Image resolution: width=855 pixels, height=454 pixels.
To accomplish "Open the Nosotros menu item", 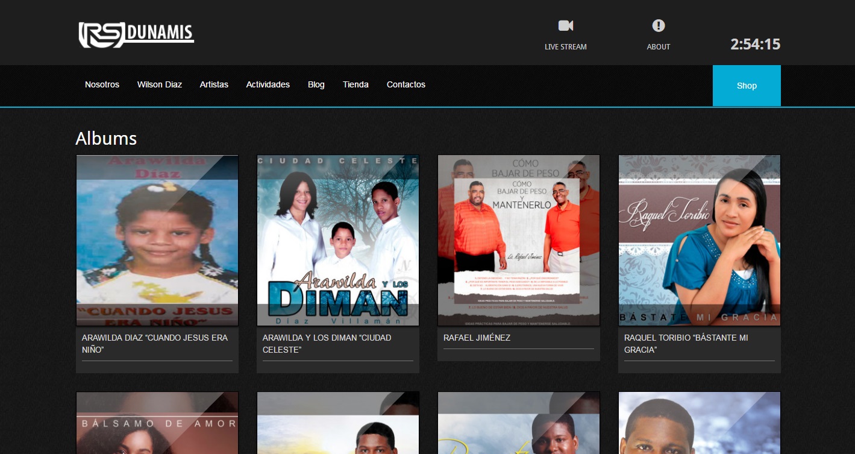I will [102, 84].
